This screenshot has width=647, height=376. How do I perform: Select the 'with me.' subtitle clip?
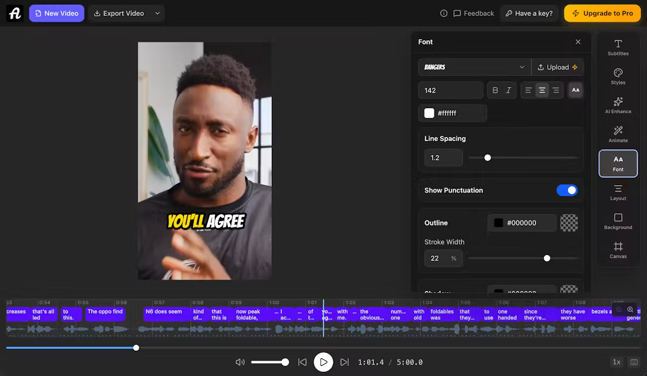click(x=343, y=314)
